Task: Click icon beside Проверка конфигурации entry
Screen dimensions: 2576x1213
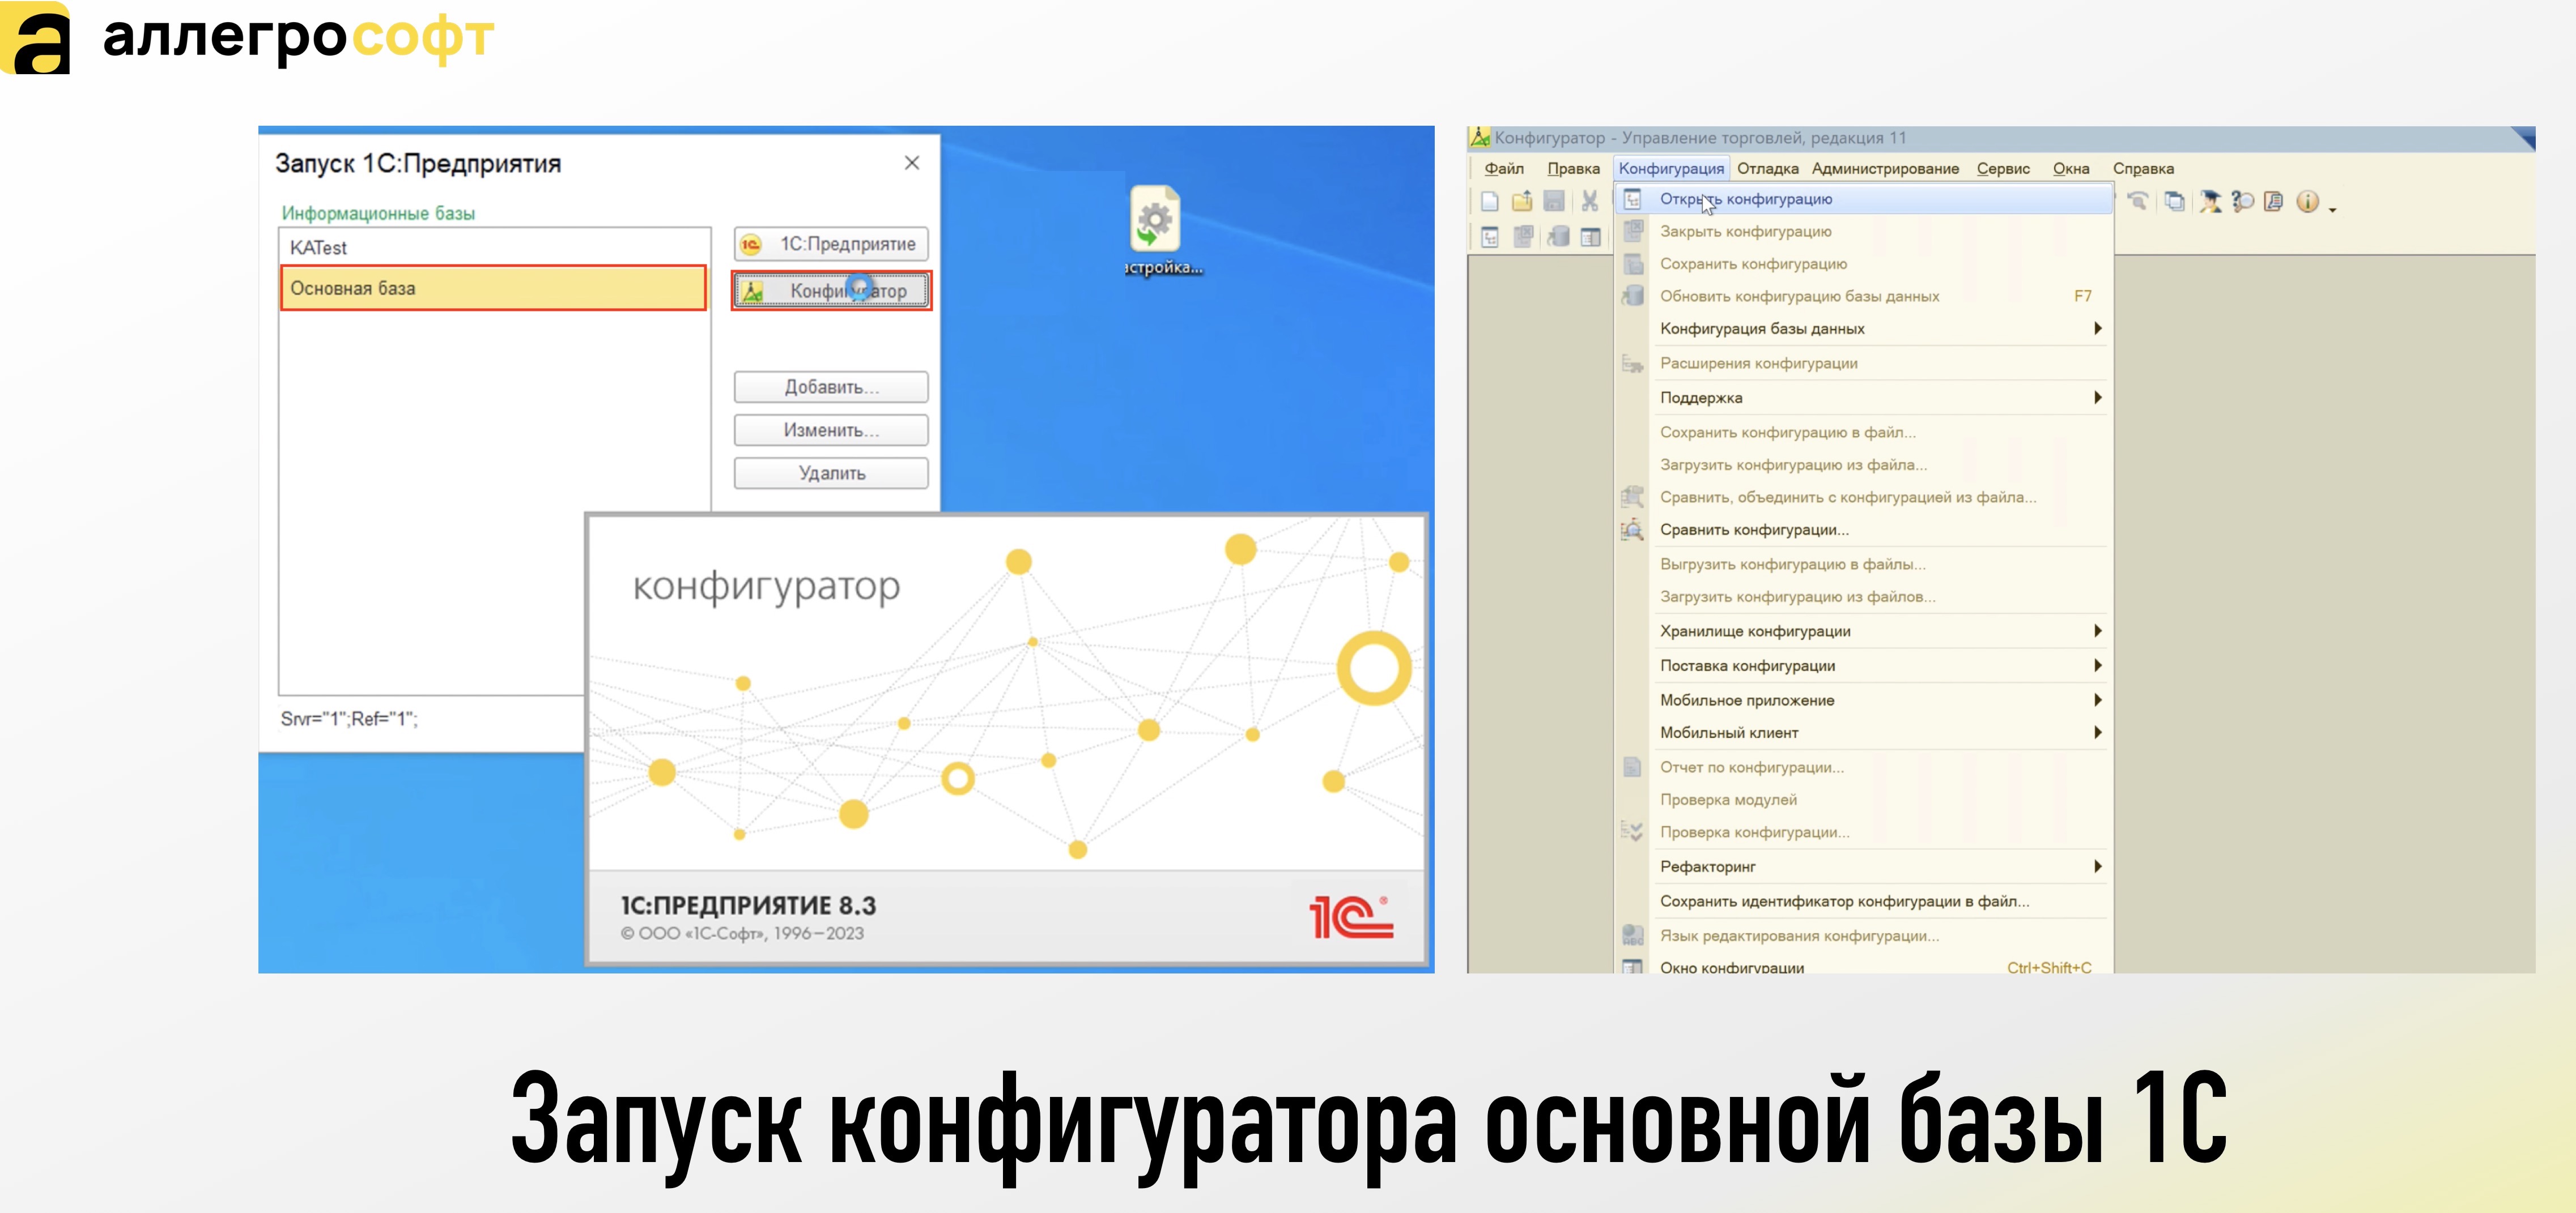Action: tap(1632, 831)
